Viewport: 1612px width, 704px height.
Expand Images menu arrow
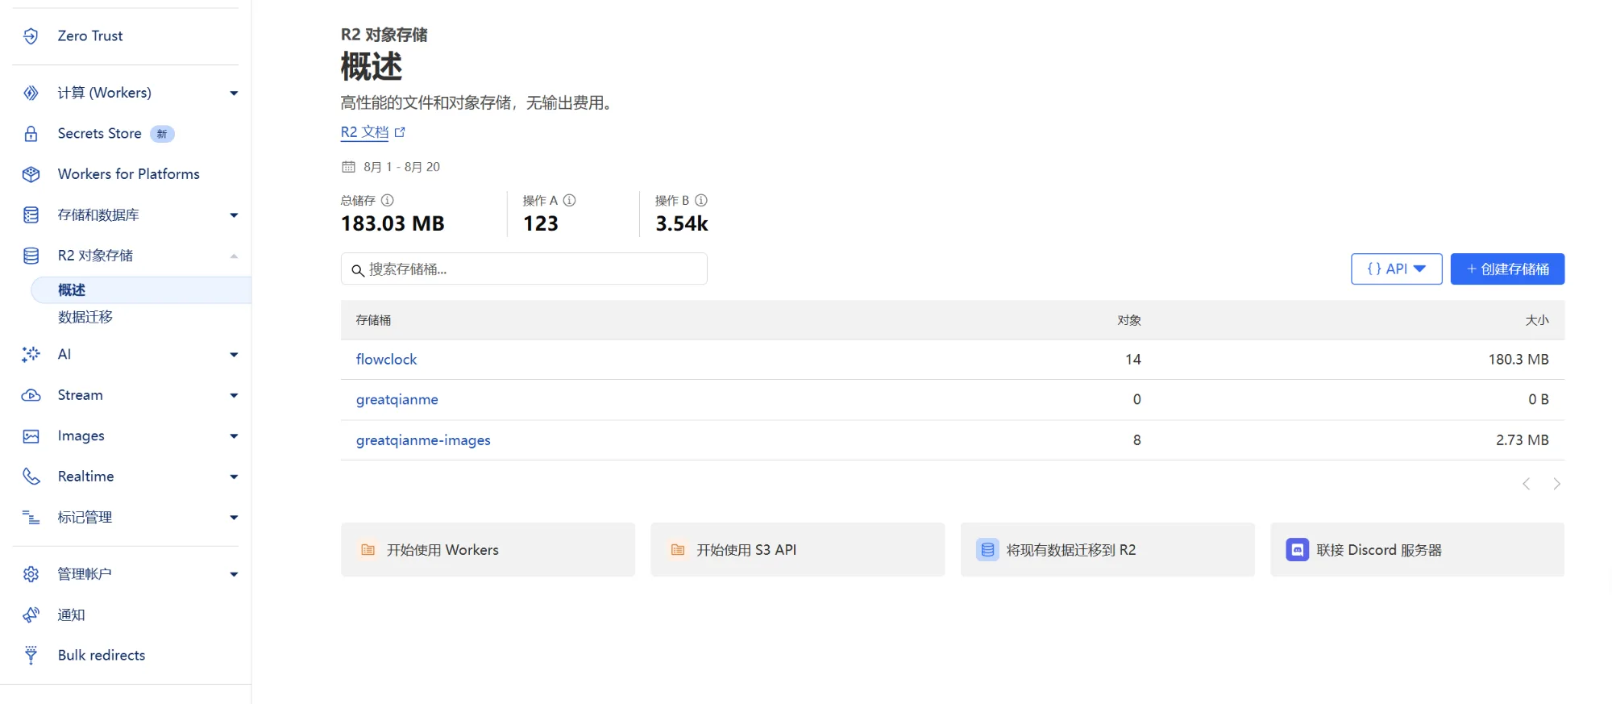234,436
